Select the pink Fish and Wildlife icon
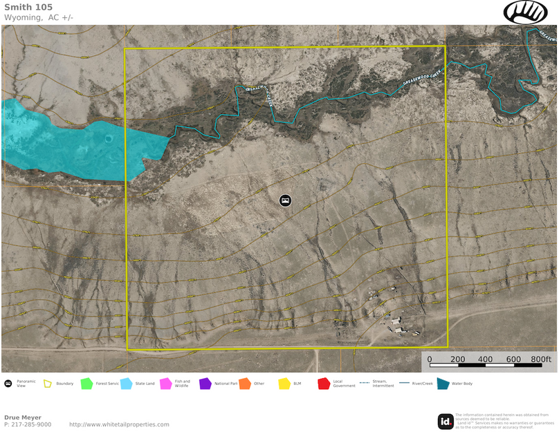This screenshot has width=559, height=432. (165, 383)
